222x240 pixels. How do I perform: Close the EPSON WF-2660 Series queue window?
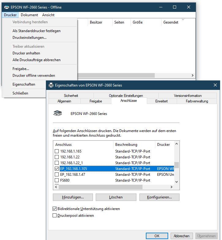[x=189, y=7]
